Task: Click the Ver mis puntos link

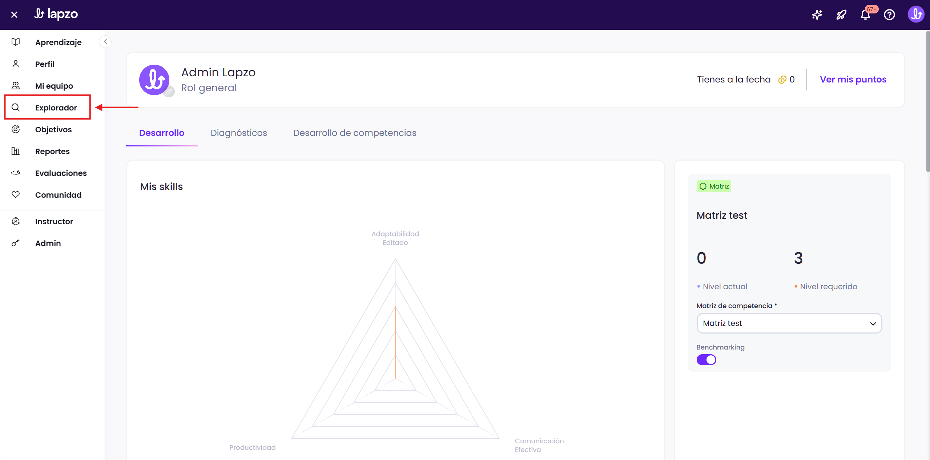Action: [853, 80]
